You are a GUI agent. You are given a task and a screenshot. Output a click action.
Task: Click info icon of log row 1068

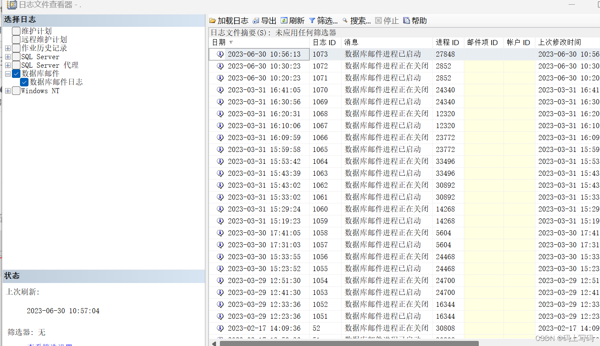tap(220, 114)
